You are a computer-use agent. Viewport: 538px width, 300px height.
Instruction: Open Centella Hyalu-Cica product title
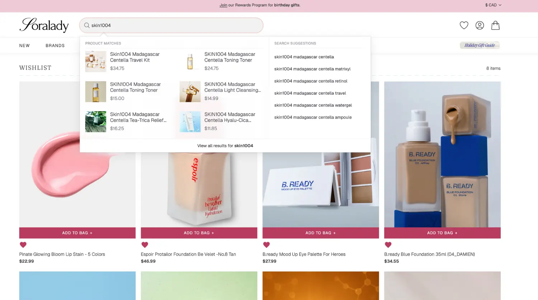pyautogui.click(x=230, y=117)
